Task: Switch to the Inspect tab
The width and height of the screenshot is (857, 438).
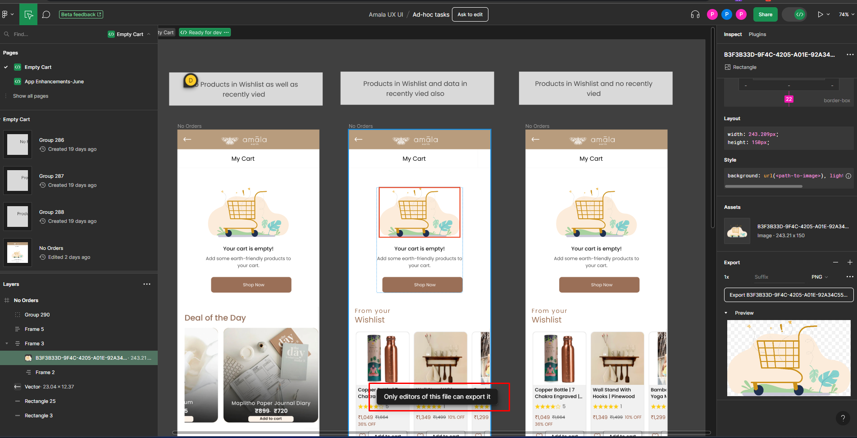Action: [733, 34]
